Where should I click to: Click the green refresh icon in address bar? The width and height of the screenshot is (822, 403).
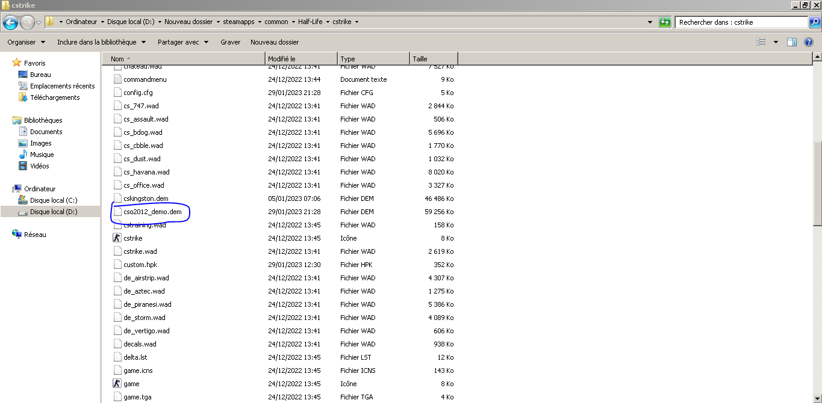(665, 22)
